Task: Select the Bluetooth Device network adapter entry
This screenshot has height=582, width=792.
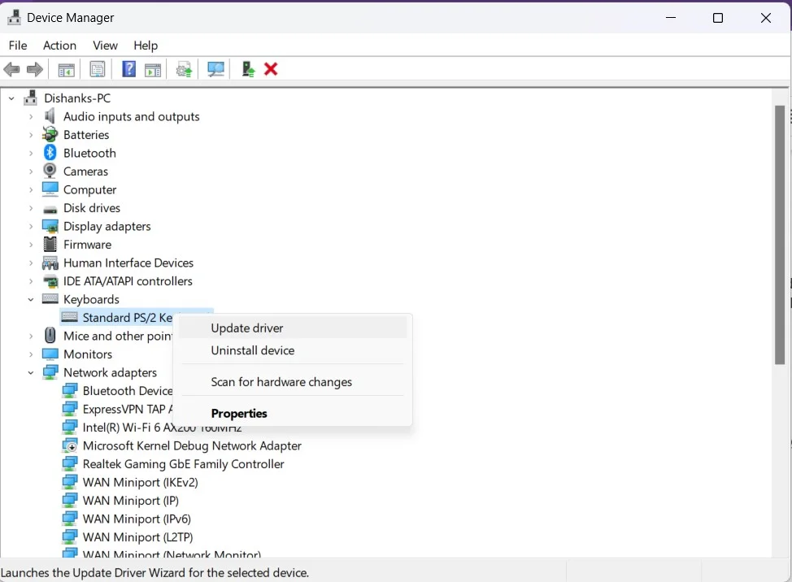Action: pos(128,391)
